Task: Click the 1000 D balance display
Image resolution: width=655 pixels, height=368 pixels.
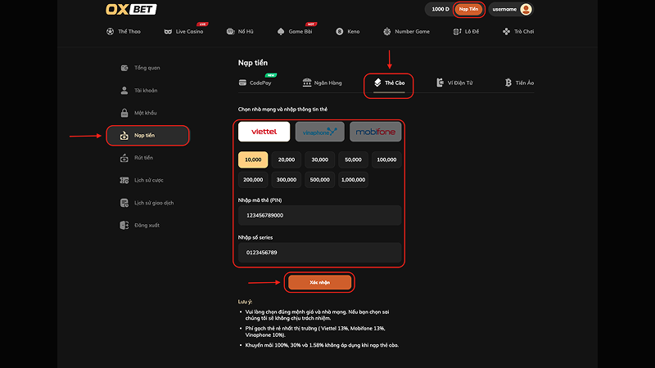Action: click(440, 9)
